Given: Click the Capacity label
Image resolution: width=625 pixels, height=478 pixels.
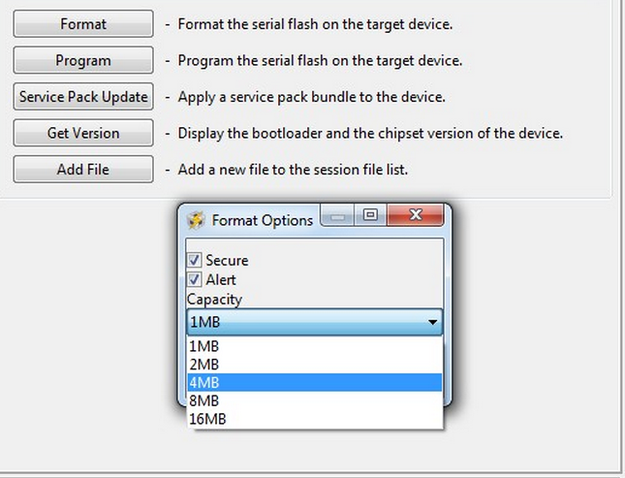Looking at the screenshot, I should pos(214,300).
